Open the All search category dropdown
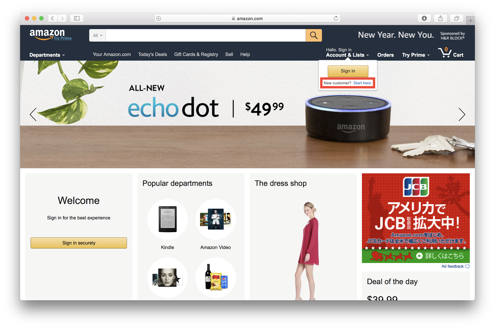The height and width of the screenshot is (329, 495). point(98,35)
